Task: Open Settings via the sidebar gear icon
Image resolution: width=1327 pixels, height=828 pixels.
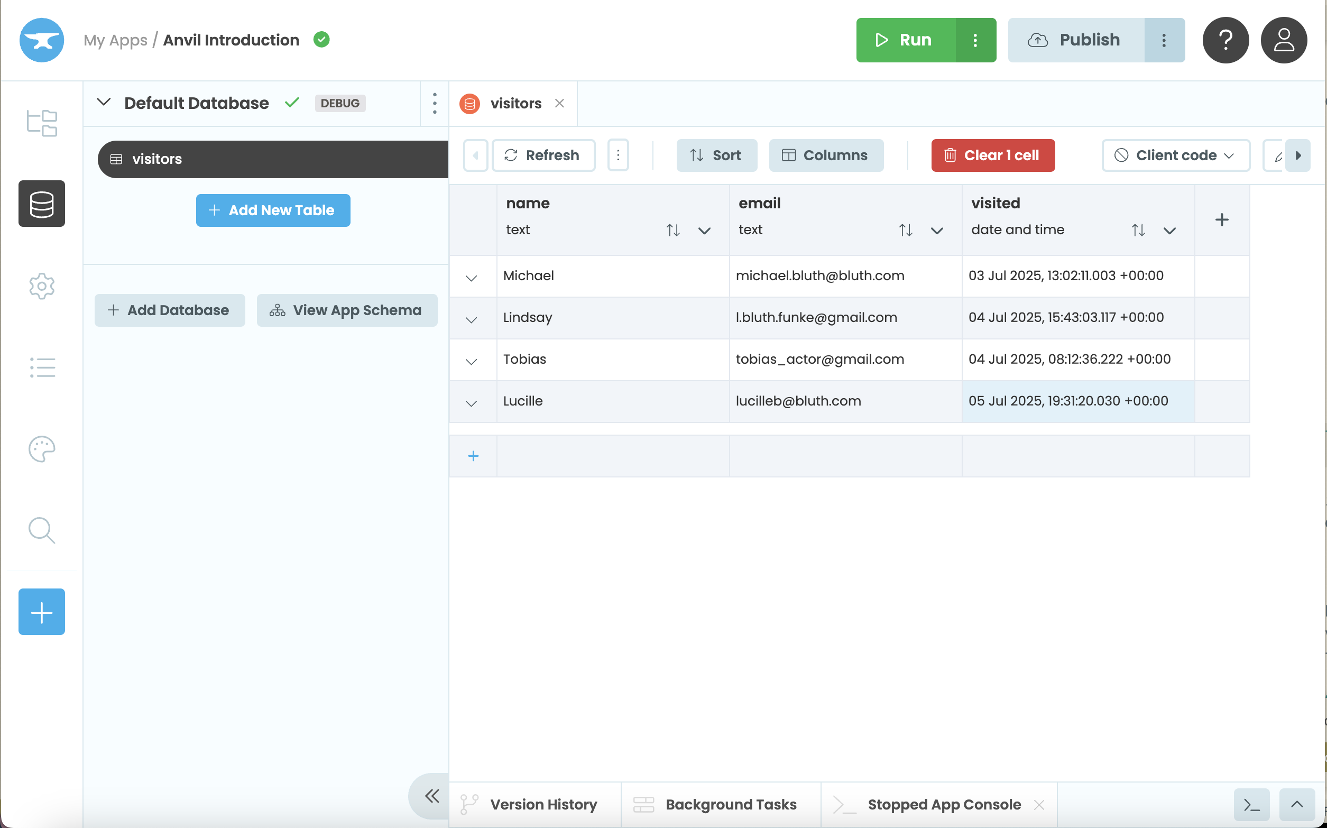Action: pyautogui.click(x=42, y=286)
